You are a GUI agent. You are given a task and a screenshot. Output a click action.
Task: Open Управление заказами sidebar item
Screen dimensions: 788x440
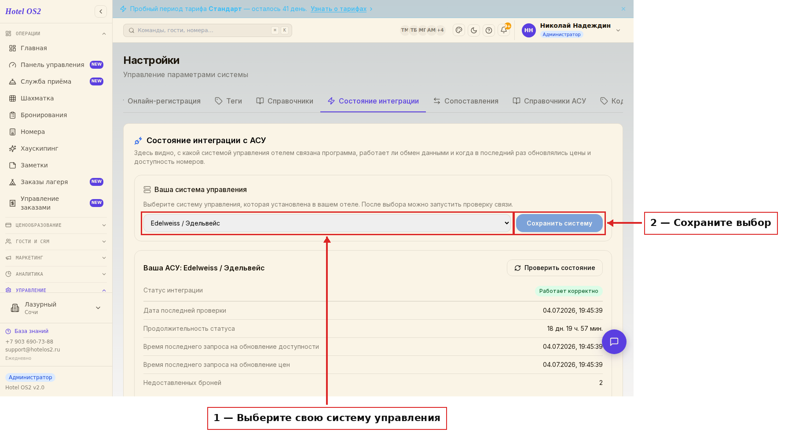click(x=56, y=203)
